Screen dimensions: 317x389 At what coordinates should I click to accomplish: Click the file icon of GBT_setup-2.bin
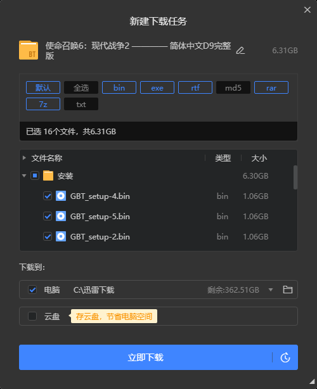[x=61, y=236]
